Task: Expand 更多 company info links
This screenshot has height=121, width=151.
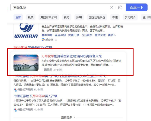Action: coord(112,35)
